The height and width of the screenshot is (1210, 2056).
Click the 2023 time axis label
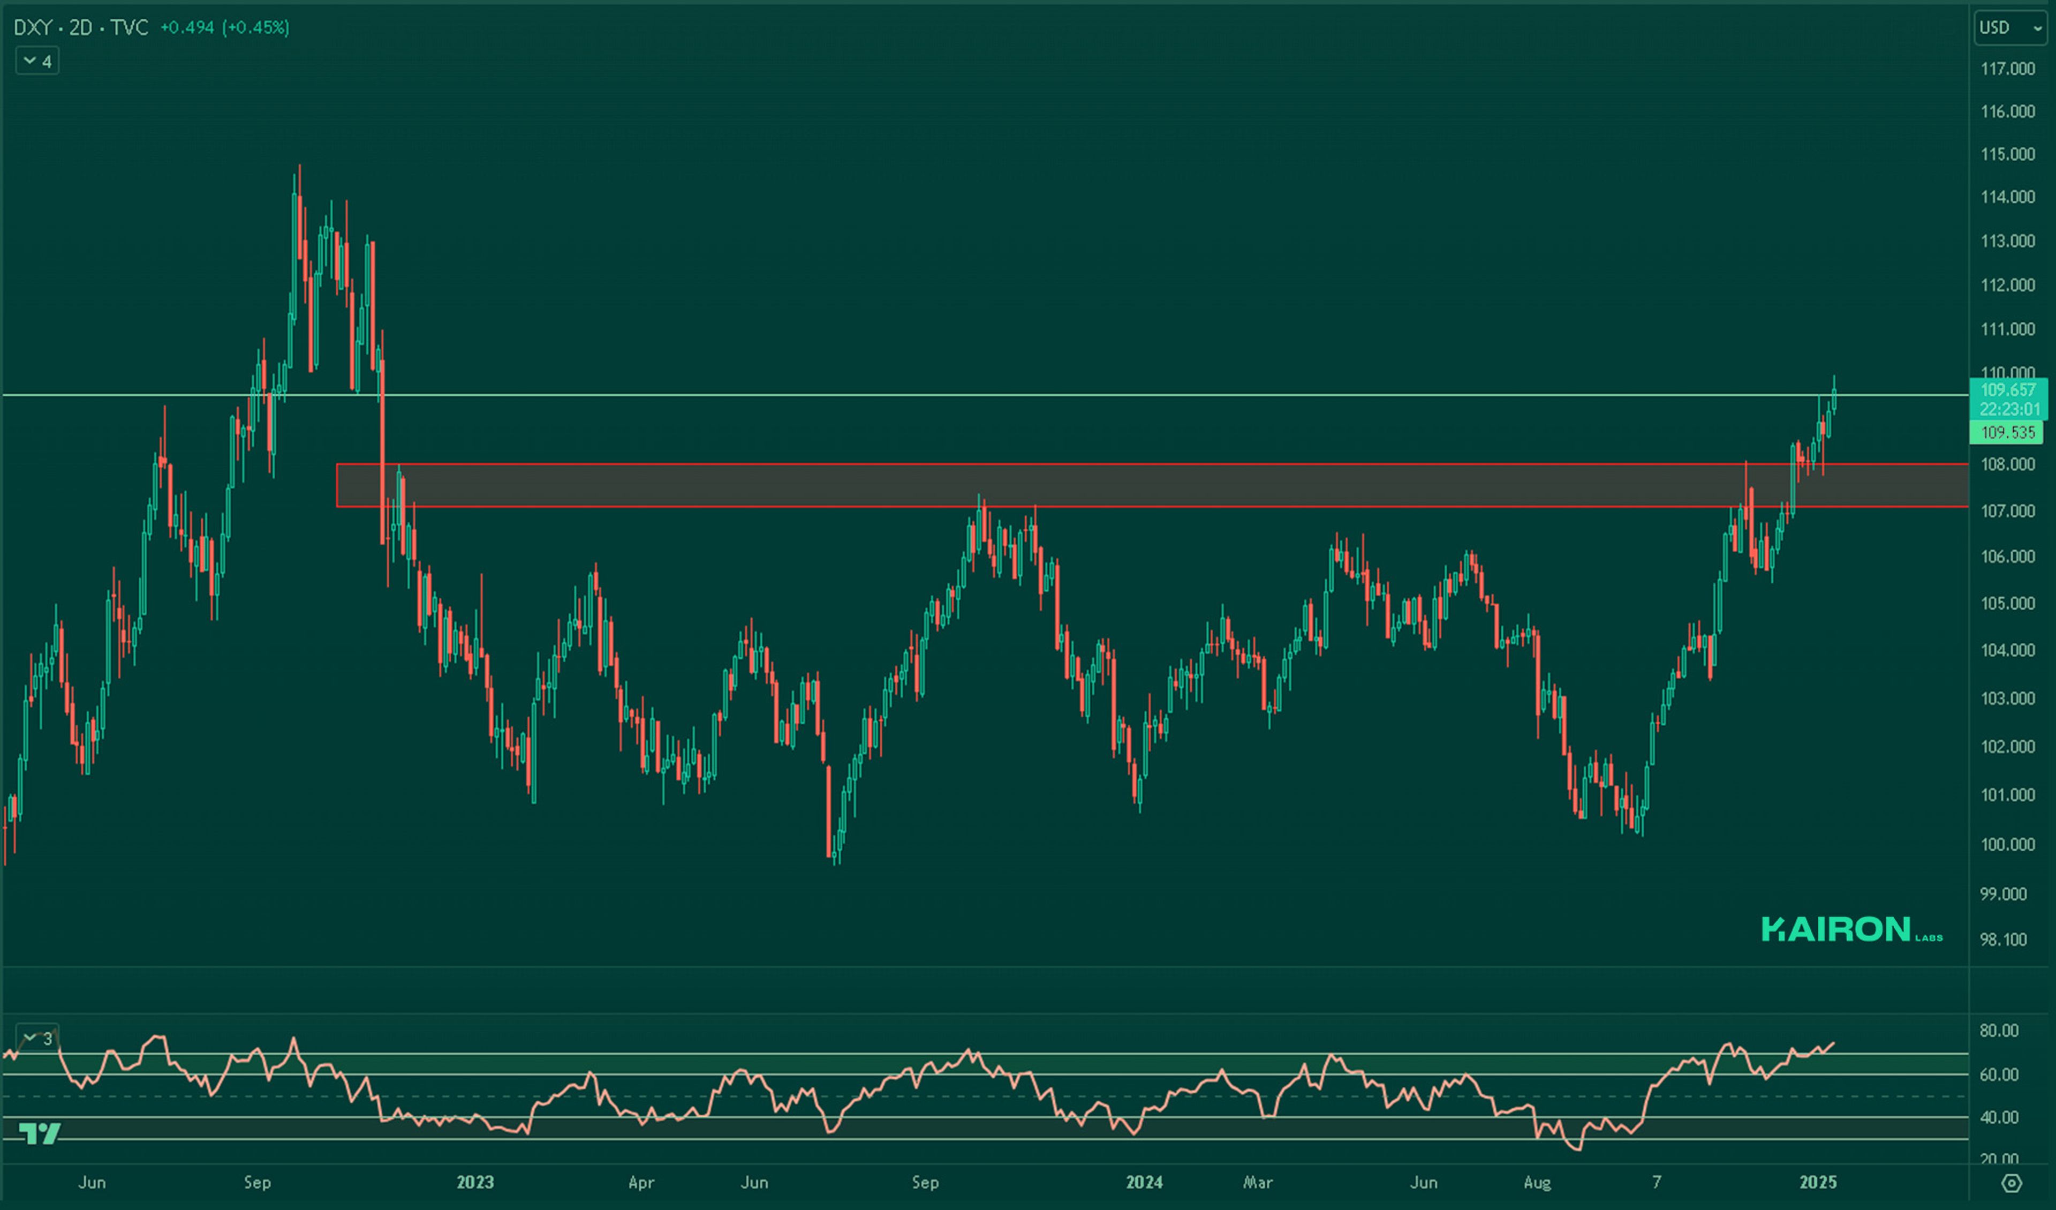tap(475, 1182)
